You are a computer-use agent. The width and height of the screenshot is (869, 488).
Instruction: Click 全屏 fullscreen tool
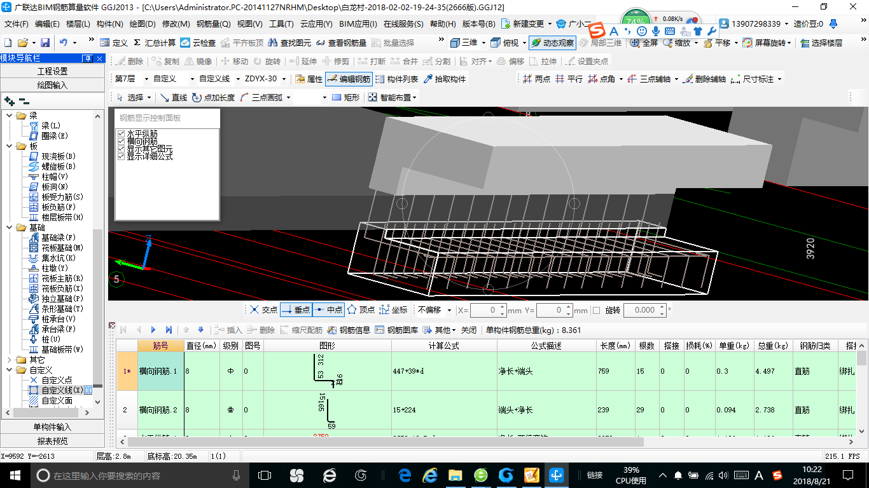pyautogui.click(x=644, y=43)
